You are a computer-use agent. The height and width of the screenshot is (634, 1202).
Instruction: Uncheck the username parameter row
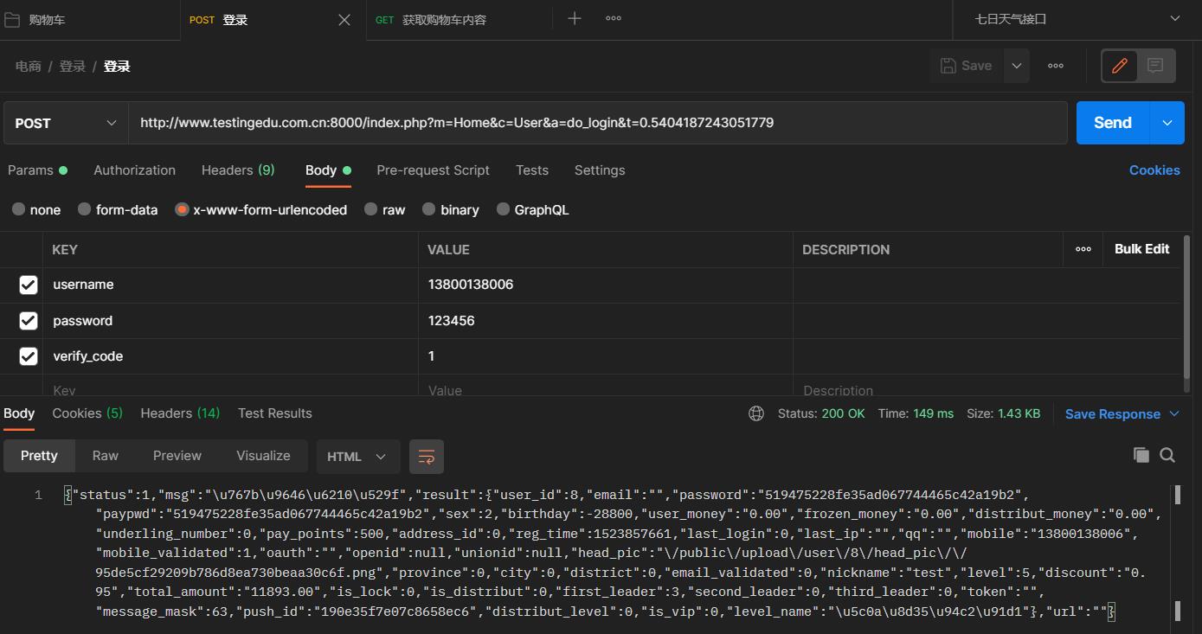pyautogui.click(x=29, y=285)
